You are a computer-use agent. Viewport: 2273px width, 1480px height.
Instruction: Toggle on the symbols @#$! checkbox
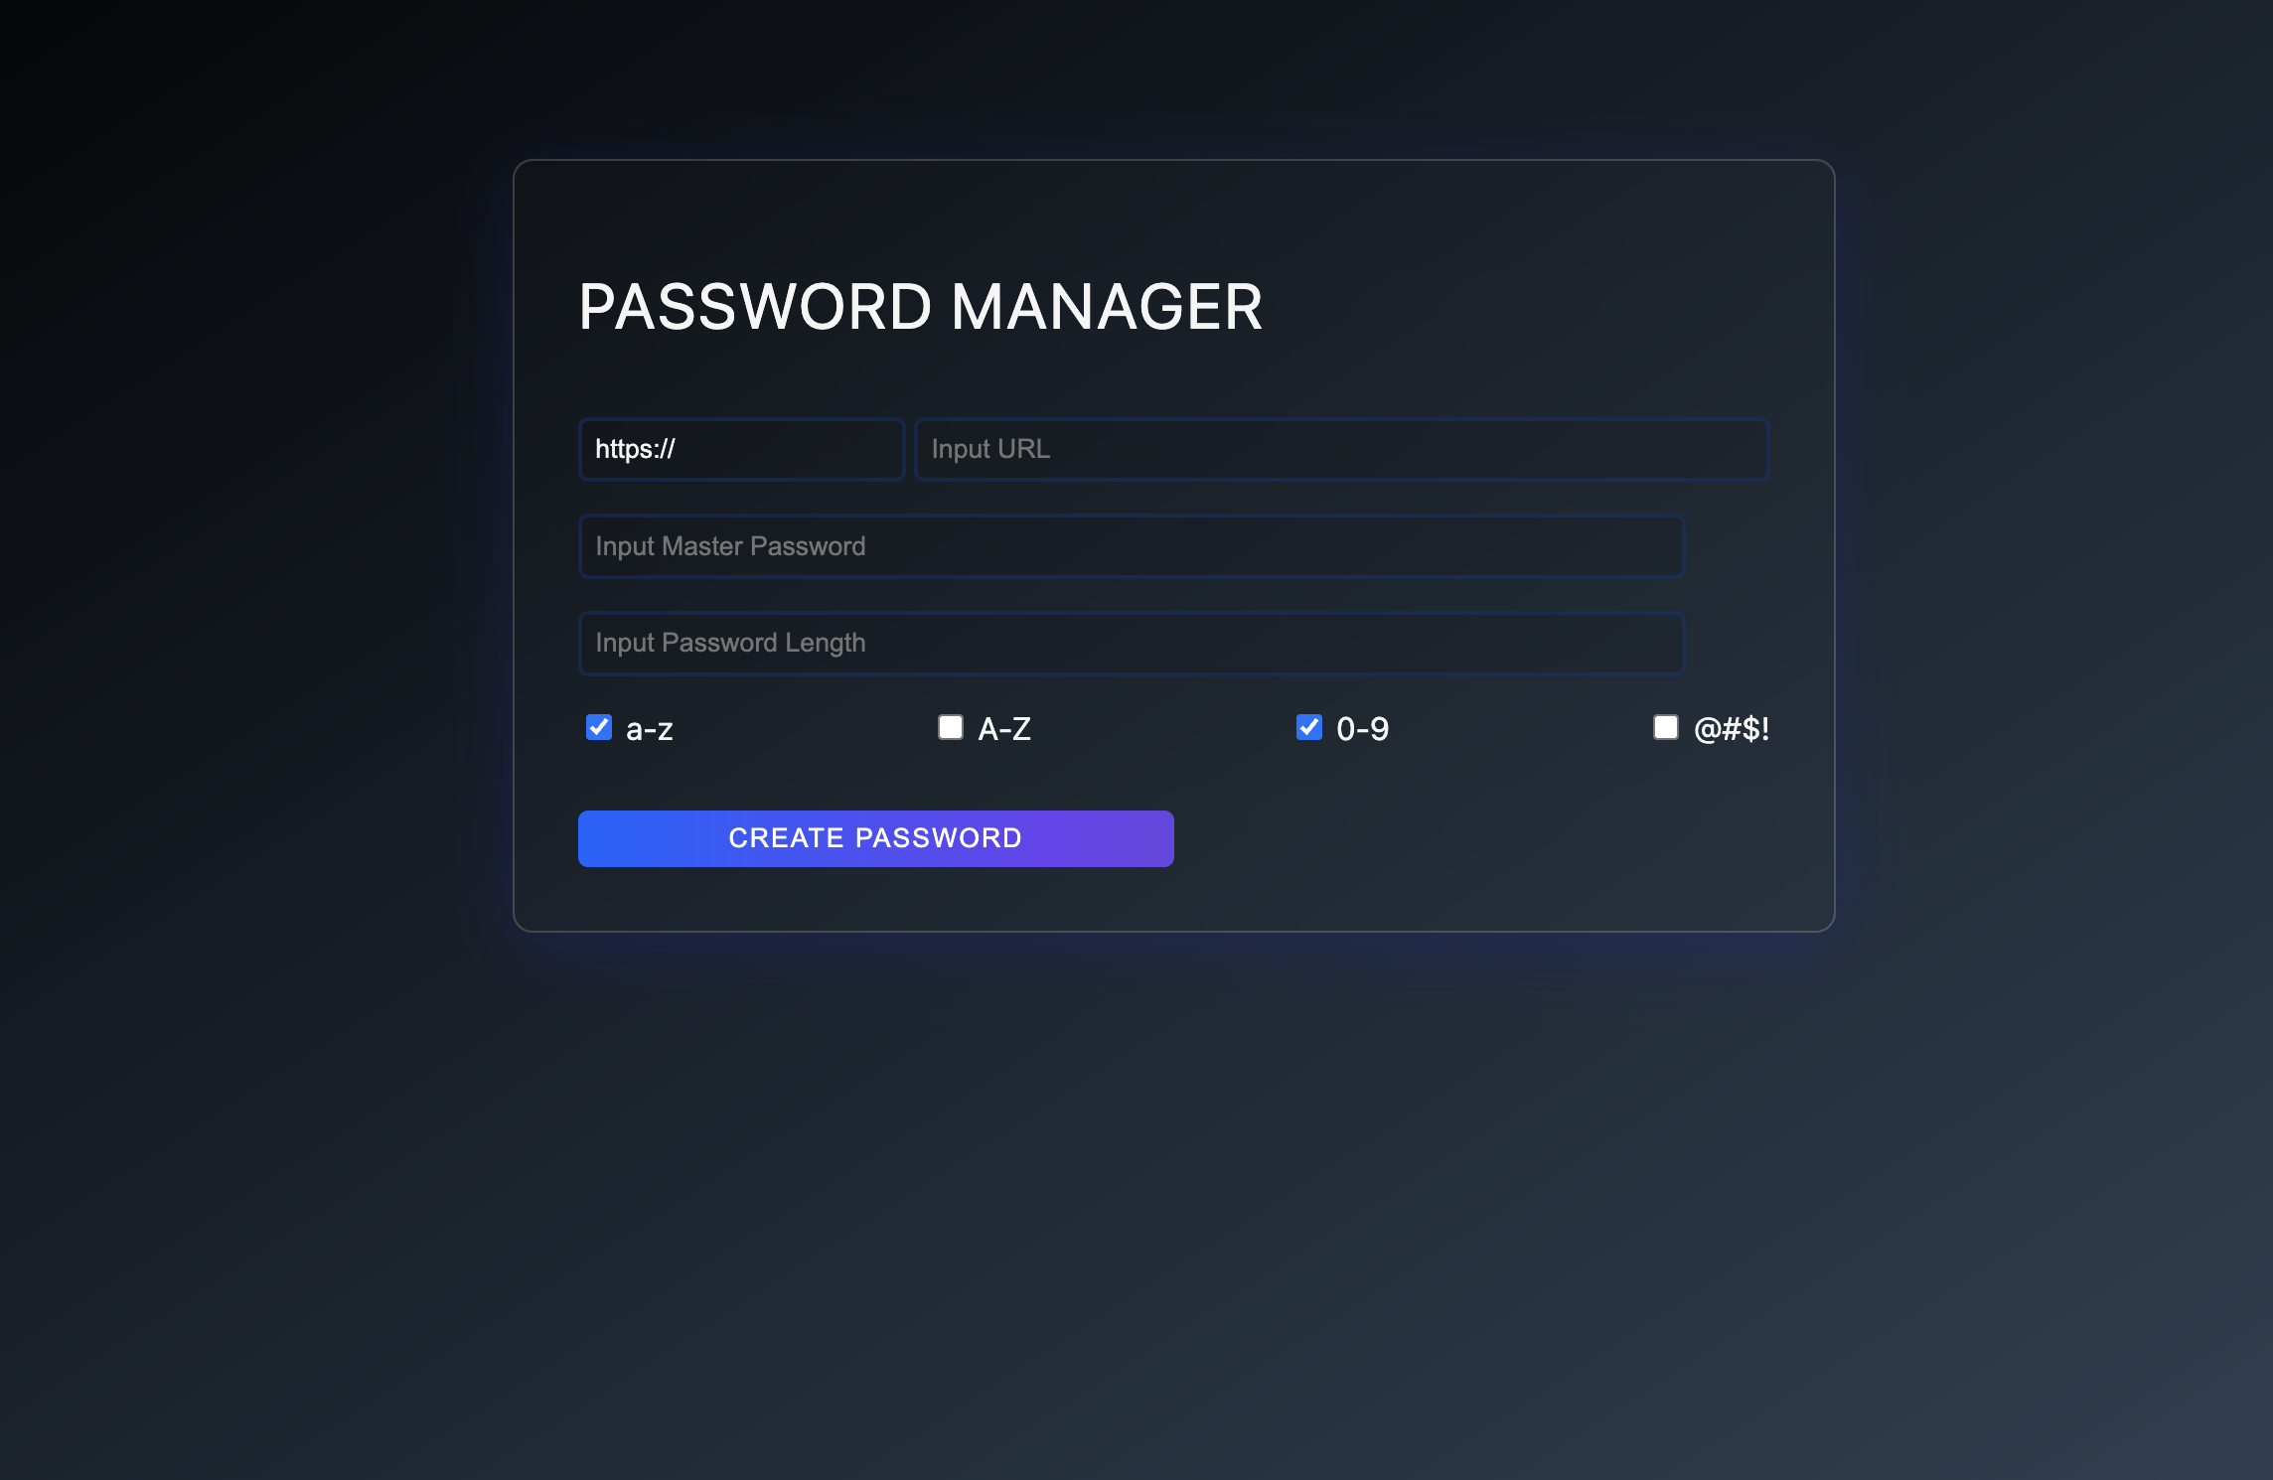click(1664, 728)
